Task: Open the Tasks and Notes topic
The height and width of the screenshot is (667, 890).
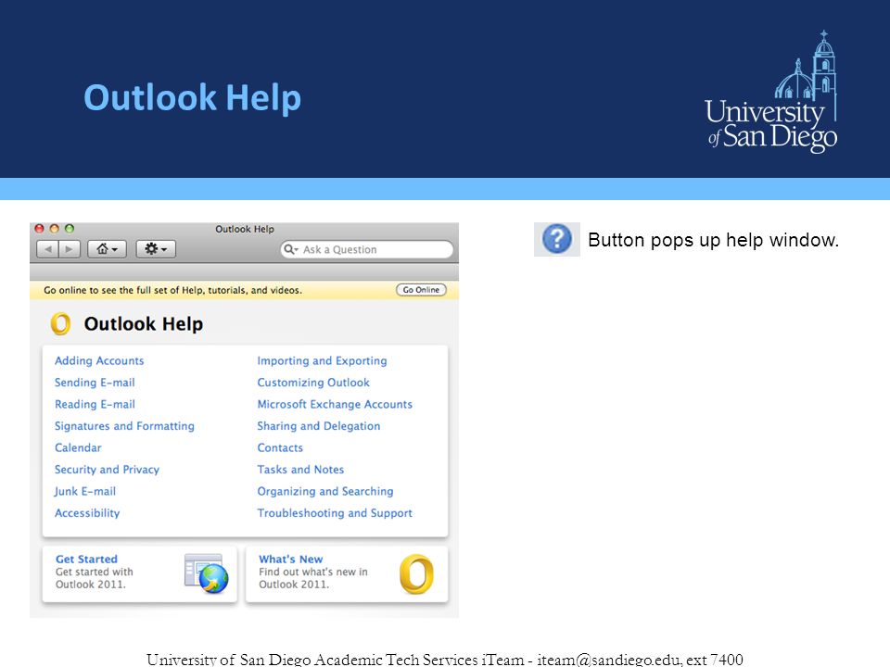Action: (300, 470)
